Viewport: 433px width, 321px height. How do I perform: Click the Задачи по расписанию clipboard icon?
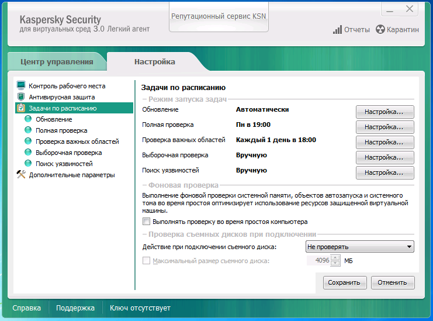click(x=21, y=108)
